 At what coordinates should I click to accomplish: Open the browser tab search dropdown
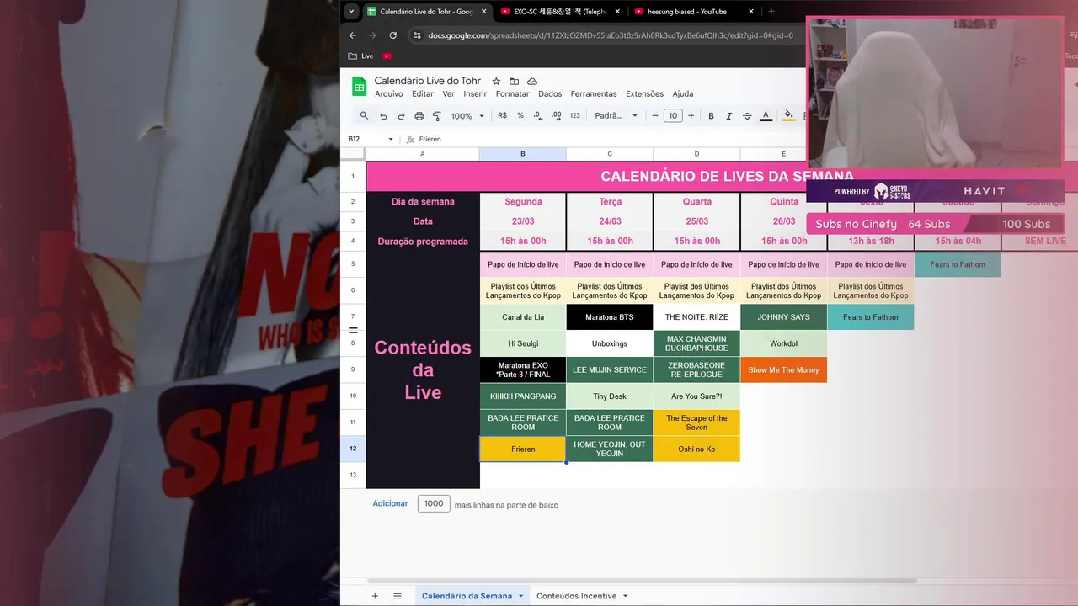tap(351, 12)
